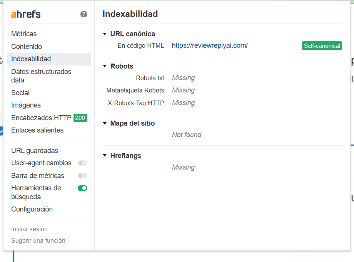The image size is (354, 262).
Task: Open the help question mark icon
Action: click(x=84, y=14)
